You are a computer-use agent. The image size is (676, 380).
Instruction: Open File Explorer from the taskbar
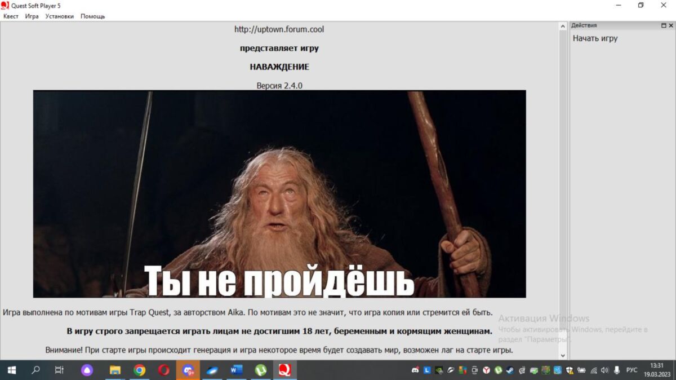pos(115,370)
